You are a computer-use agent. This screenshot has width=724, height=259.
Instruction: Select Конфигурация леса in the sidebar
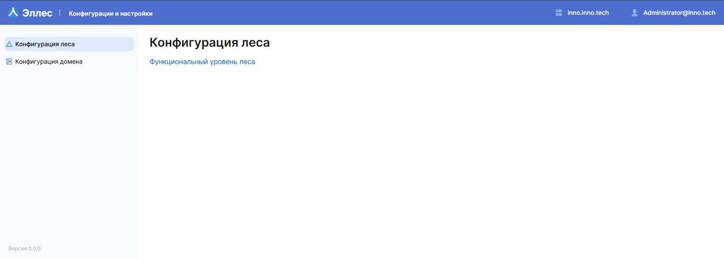pyautogui.click(x=45, y=44)
